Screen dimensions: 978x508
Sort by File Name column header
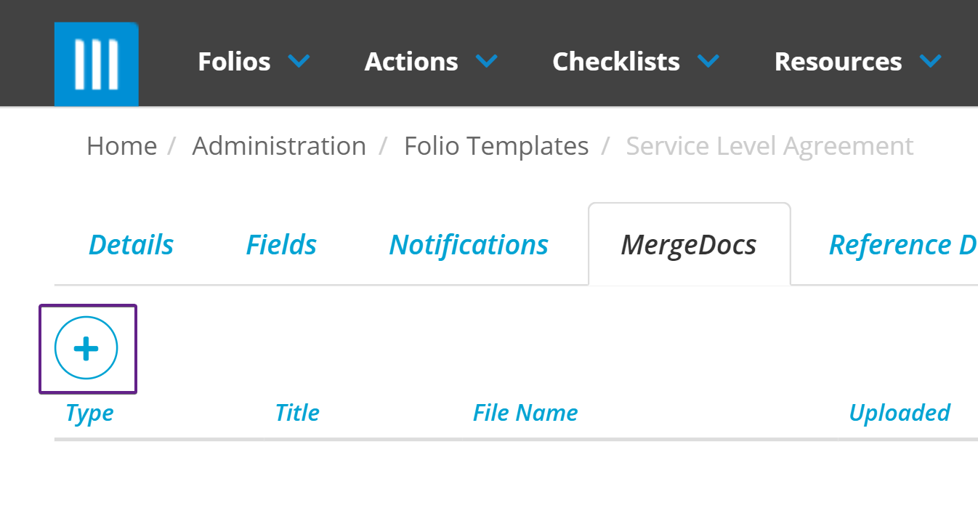pos(525,413)
